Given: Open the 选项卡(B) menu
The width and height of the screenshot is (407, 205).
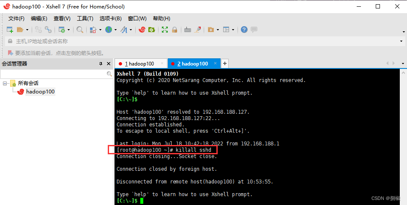Looking at the screenshot, I should coord(111,19).
